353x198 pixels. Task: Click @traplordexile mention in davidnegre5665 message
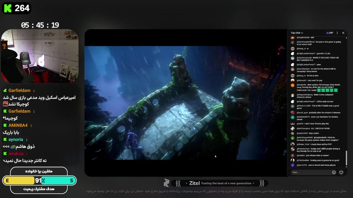(x=321, y=137)
